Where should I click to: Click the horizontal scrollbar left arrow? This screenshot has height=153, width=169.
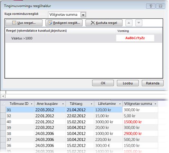coord(3,96)
